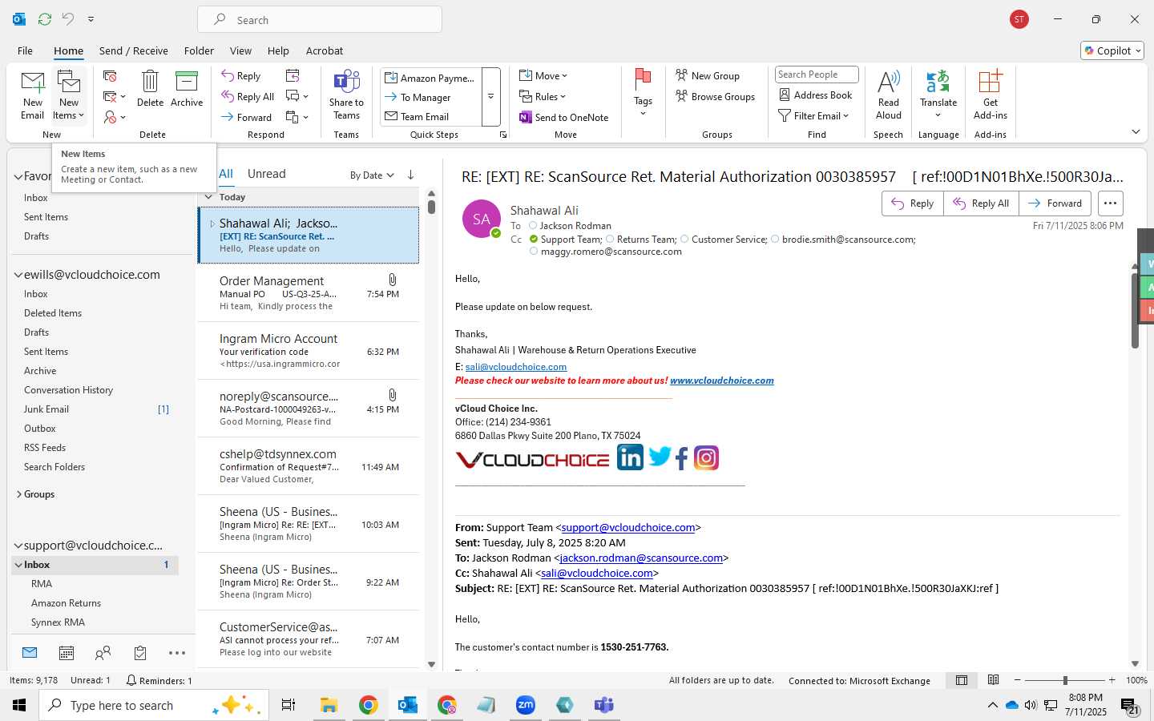The height and width of the screenshot is (721, 1154).
Task: Click the Reply icon in the ribbon Respond group
Action: 241,75
